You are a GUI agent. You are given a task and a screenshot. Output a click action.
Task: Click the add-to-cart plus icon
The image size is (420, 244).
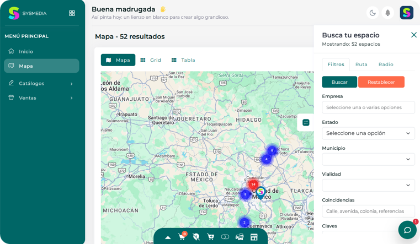point(210,237)
